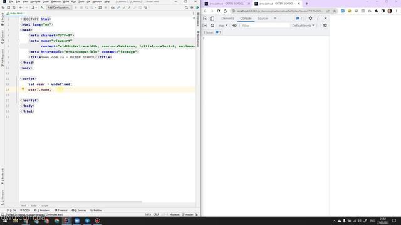Clear the console

(212, 26)
